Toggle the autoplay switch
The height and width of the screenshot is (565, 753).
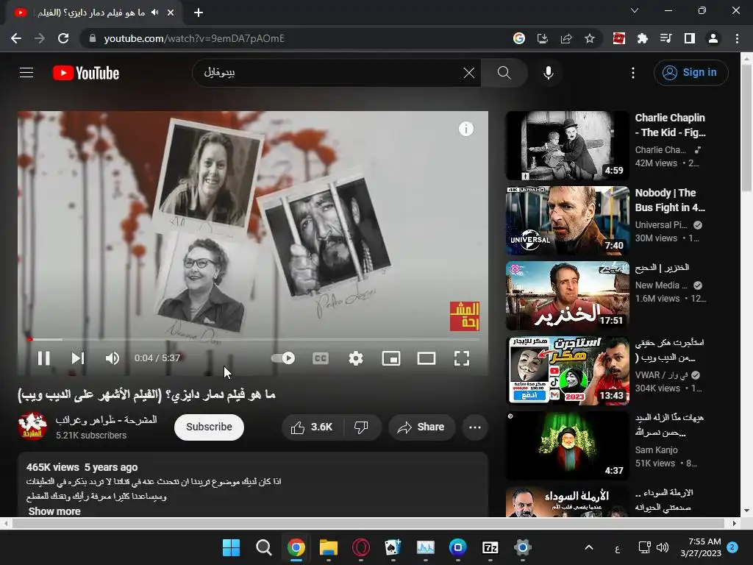tap(283, 358)
